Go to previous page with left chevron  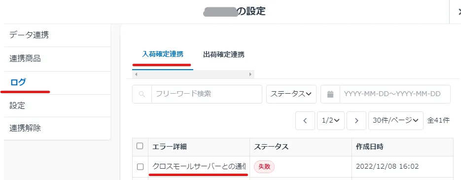point(305,121)
